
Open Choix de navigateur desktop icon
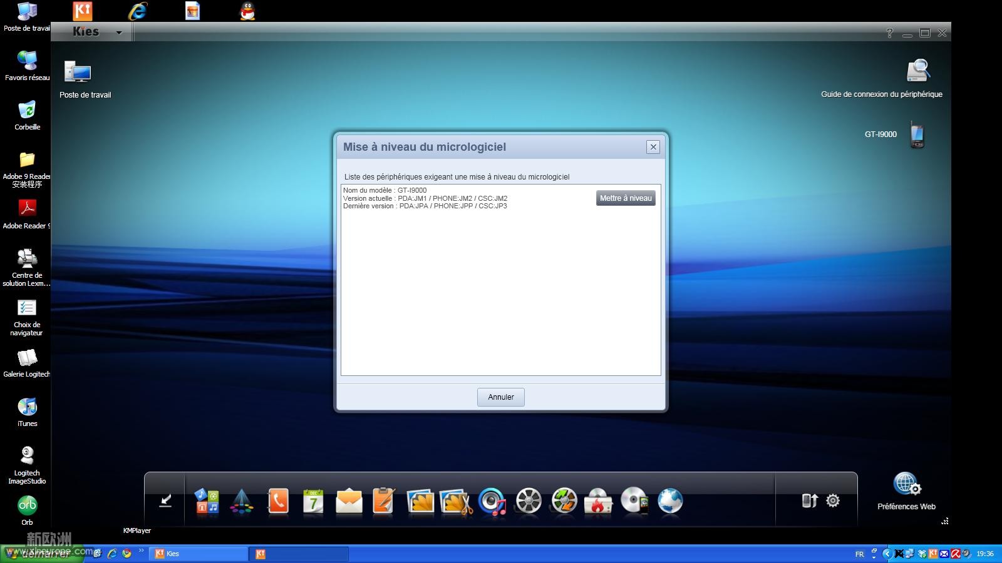pos(27,308)
